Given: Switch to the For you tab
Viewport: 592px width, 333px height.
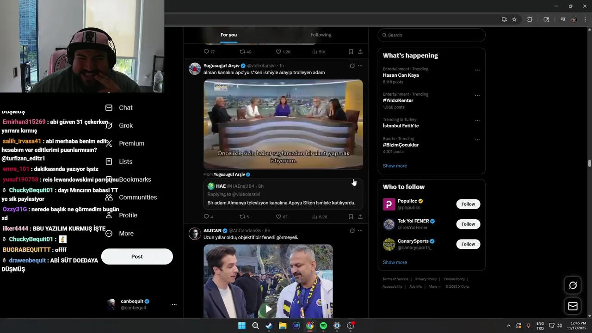Looking at the screenshot, I should [x=228, y=35].
